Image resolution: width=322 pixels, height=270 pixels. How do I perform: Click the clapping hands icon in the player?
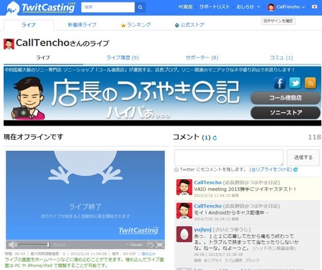tap(151, 244)
